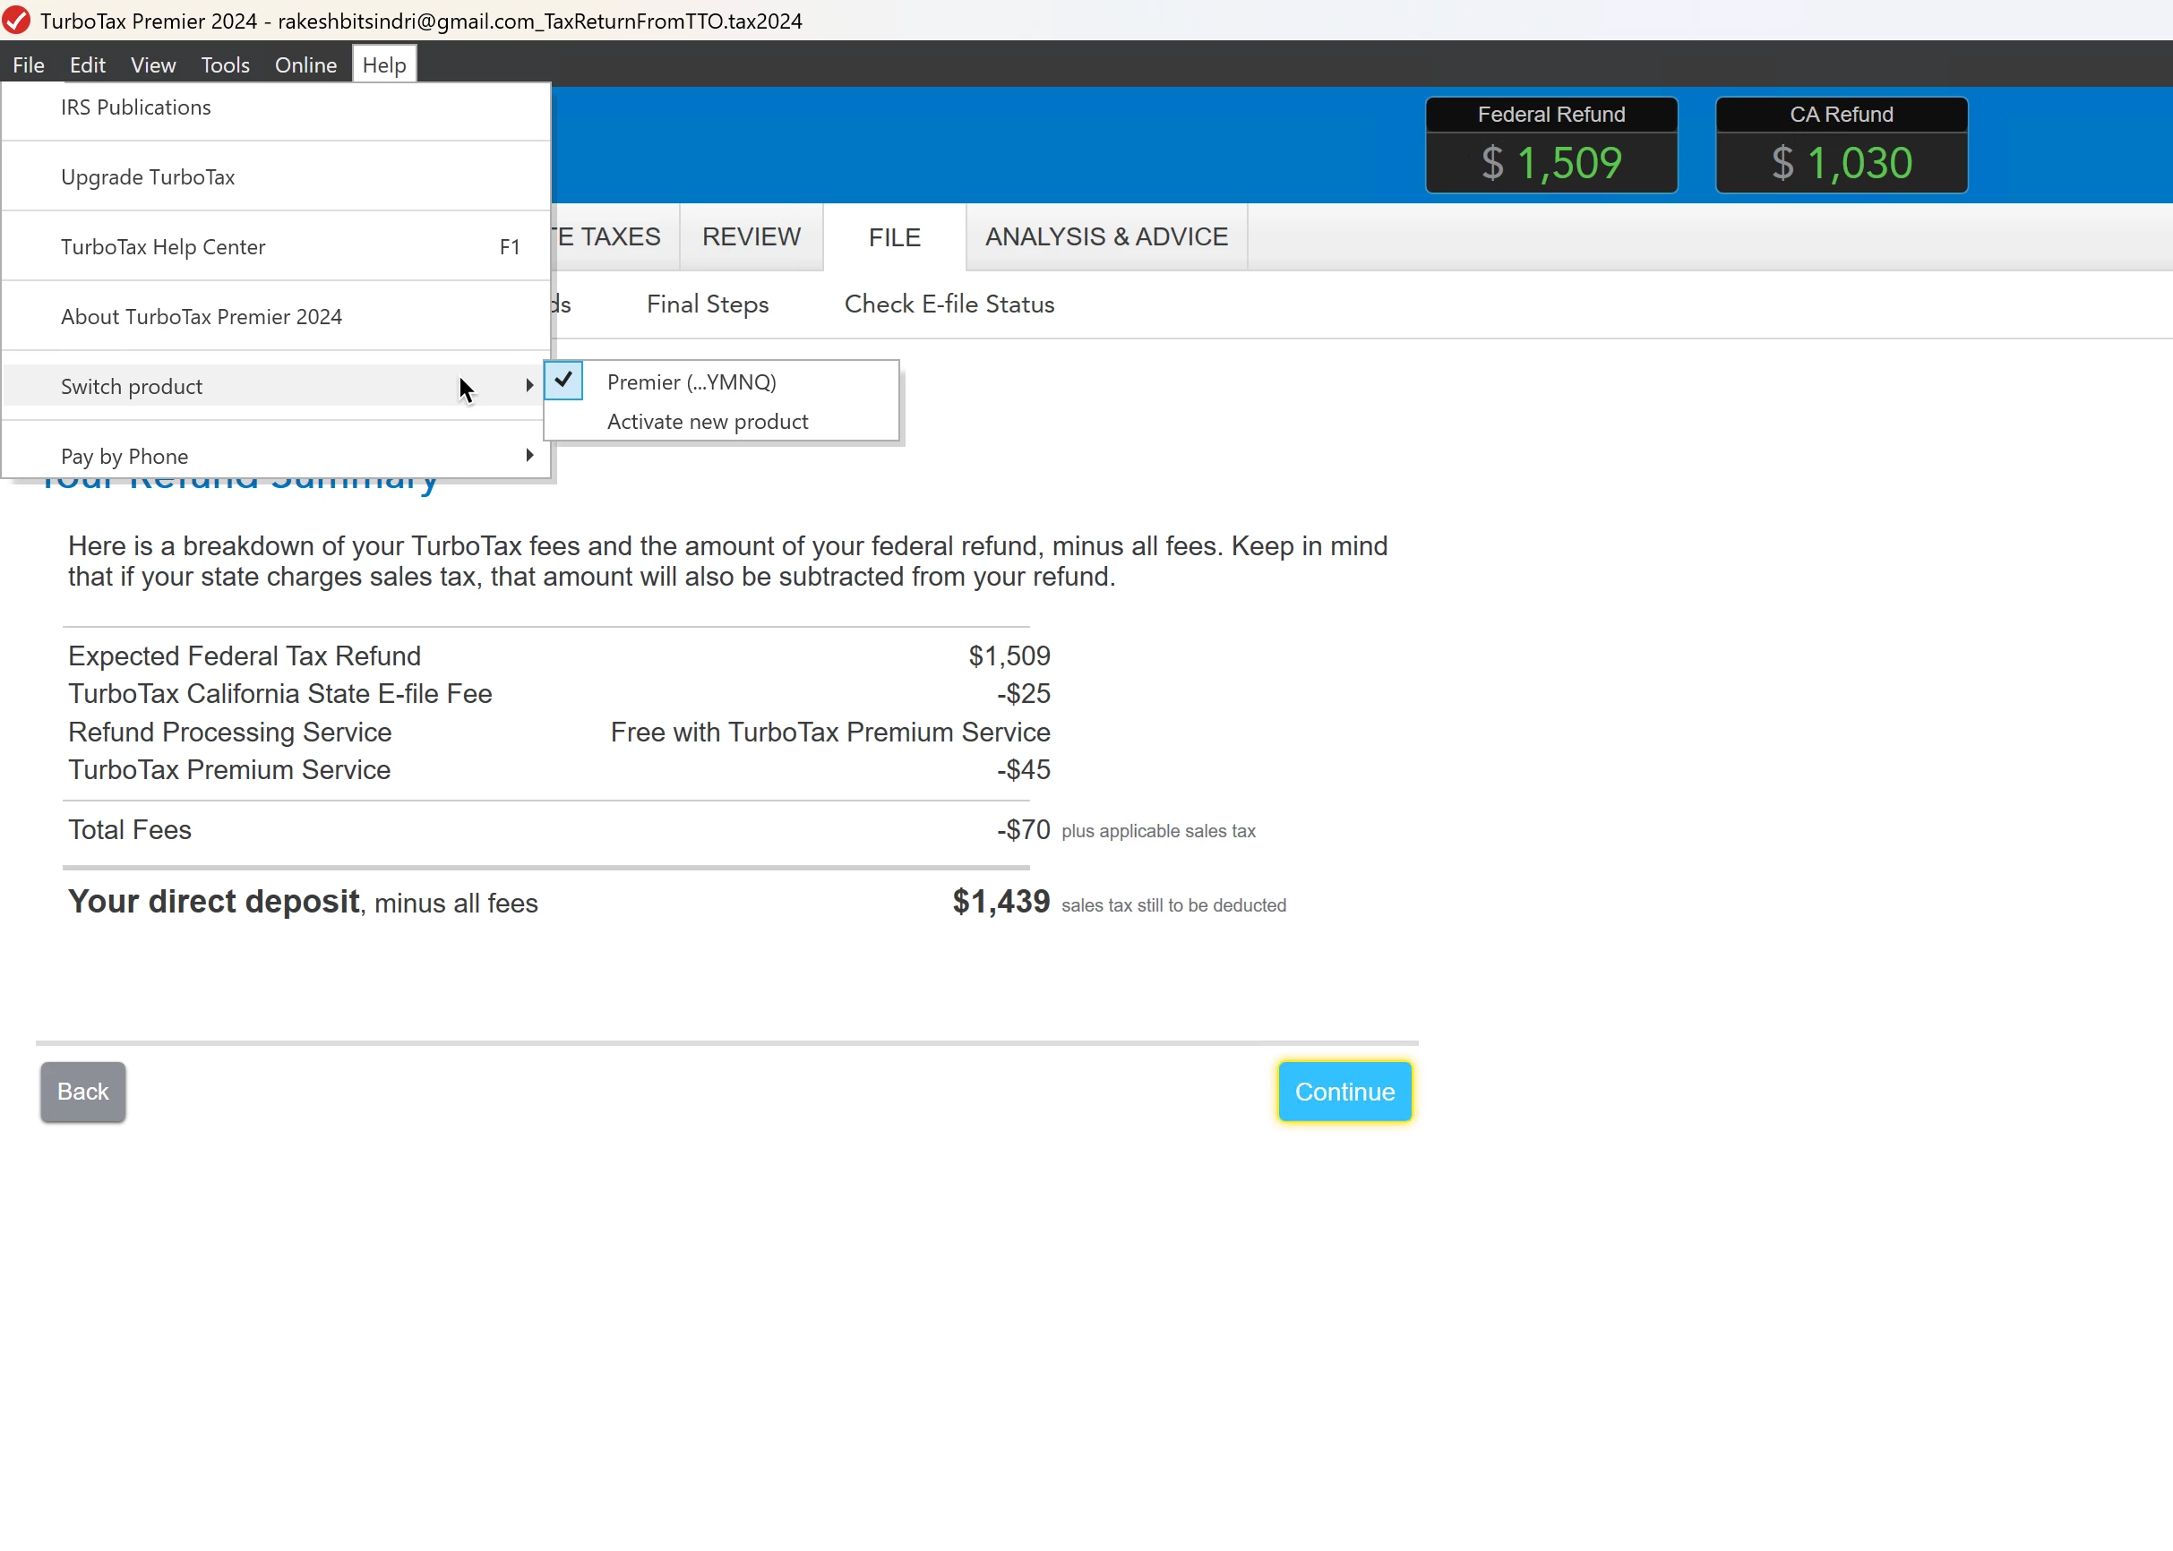Expand the Switch product submenu arrow

[529, 386]
